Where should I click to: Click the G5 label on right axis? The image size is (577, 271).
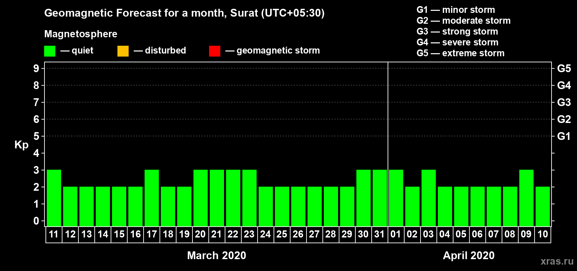(564, 68)
